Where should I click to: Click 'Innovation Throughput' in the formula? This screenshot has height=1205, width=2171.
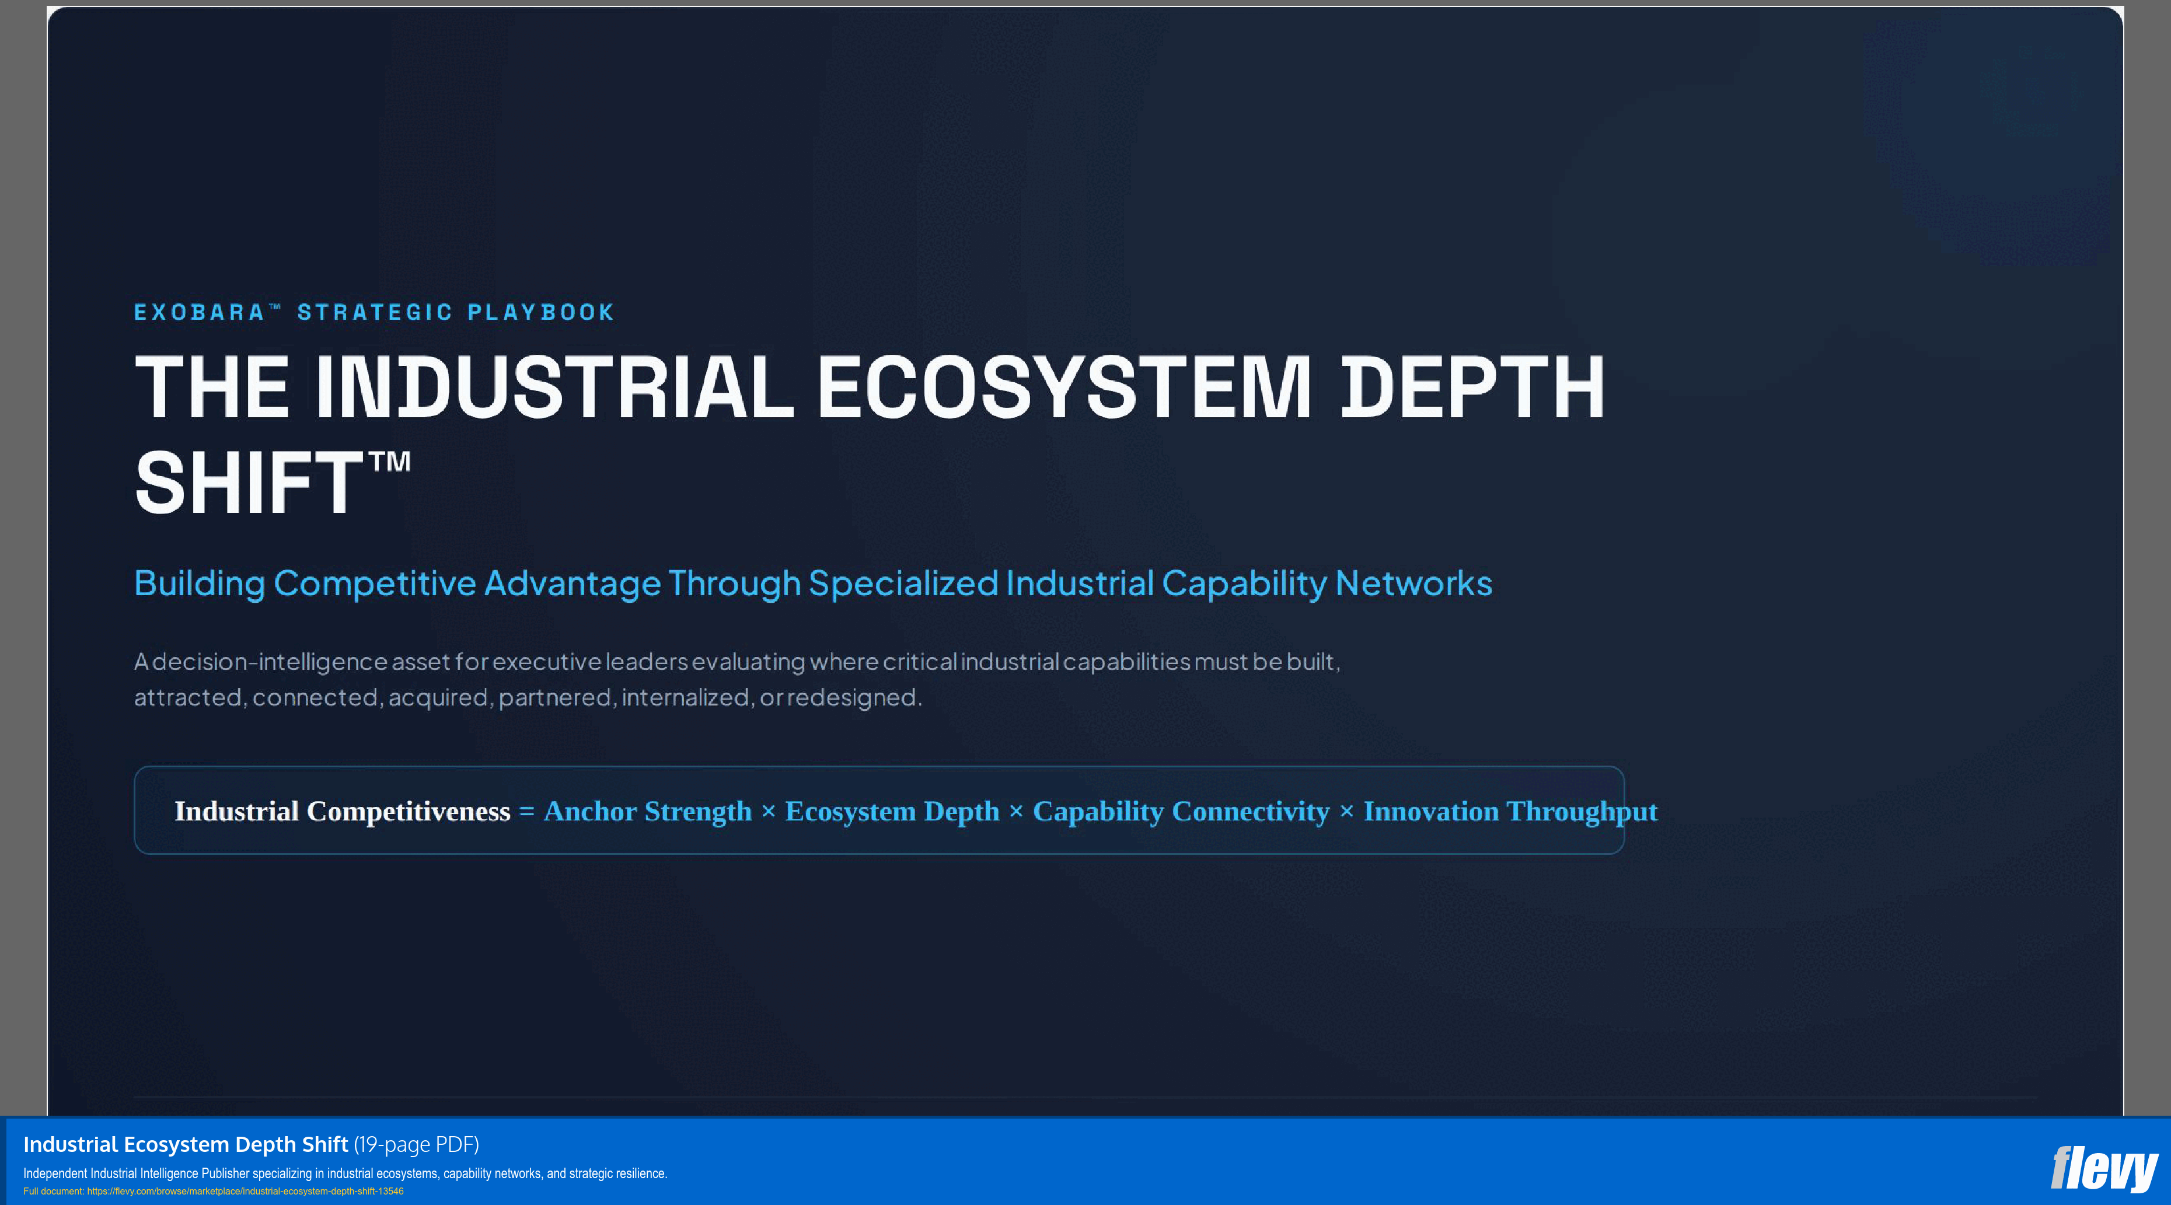[1510, 811]
